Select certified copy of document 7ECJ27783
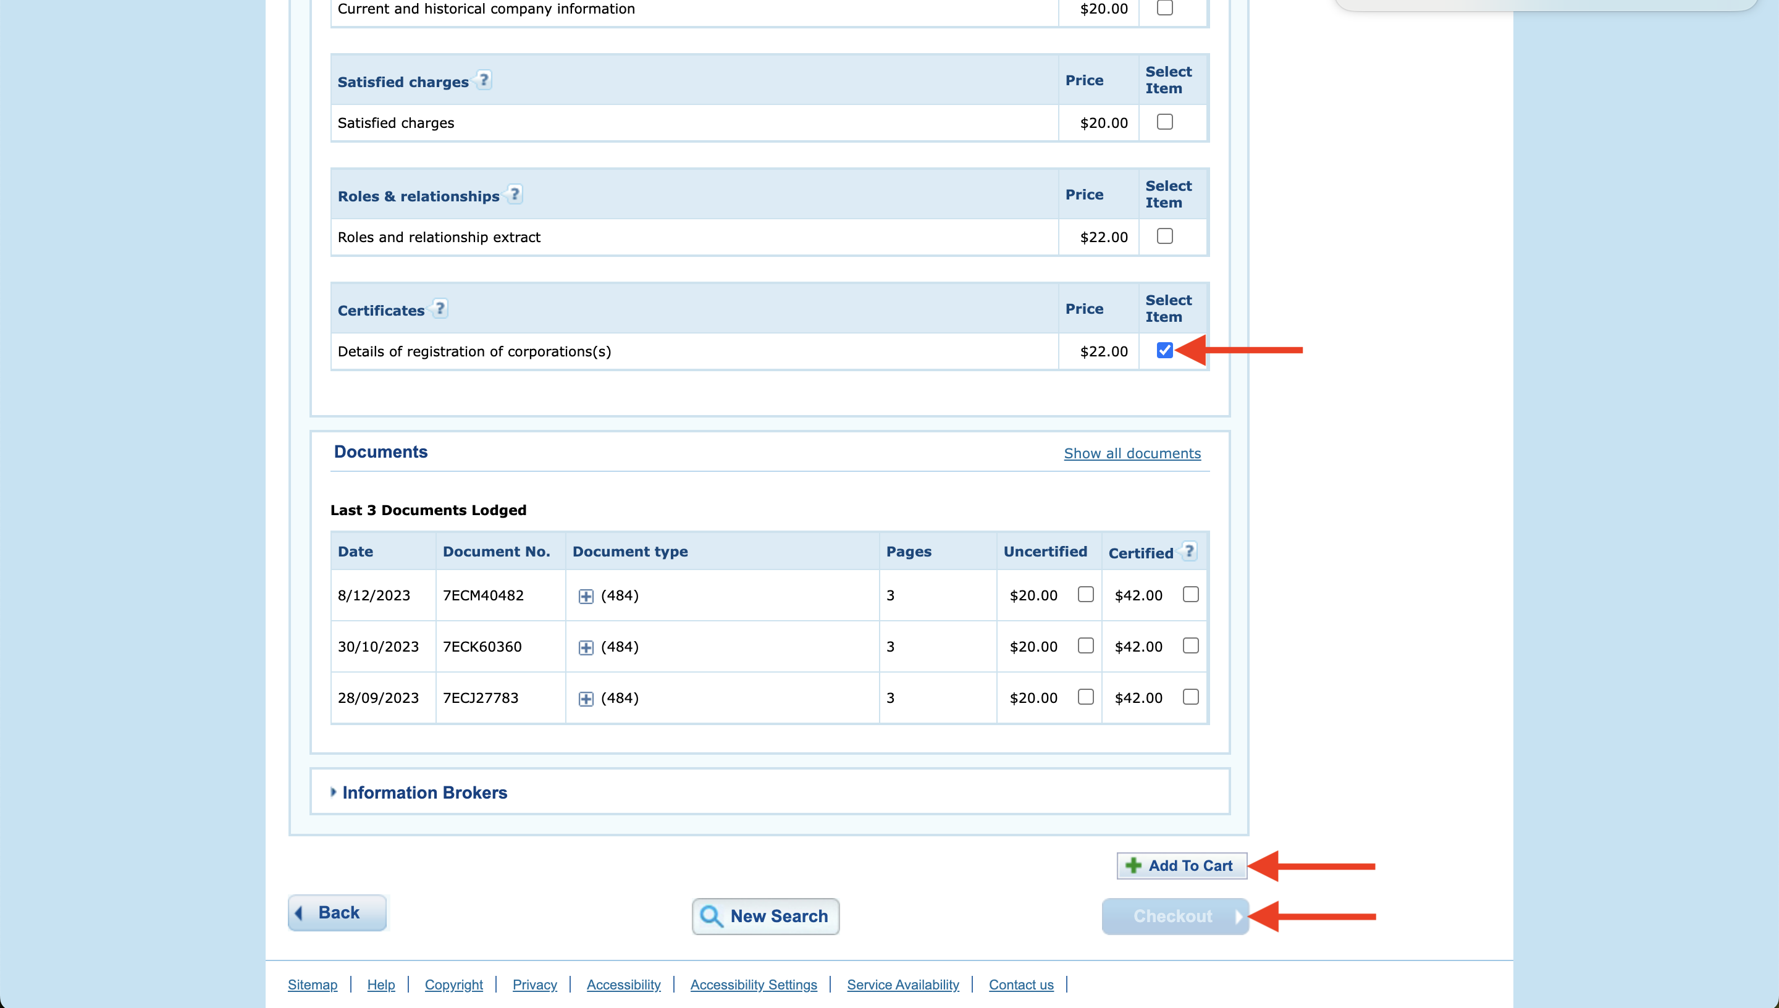Screen dimensions: 1779x1008 (x=1190, y=697)
